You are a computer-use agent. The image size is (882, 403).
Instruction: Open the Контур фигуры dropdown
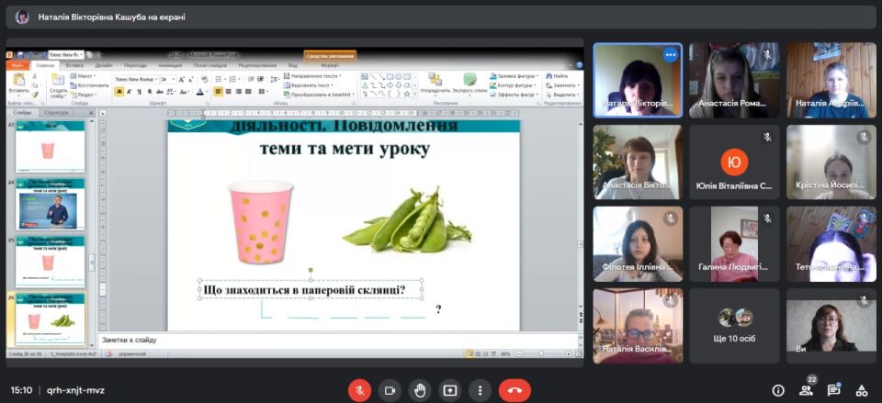tap(513, 85)
